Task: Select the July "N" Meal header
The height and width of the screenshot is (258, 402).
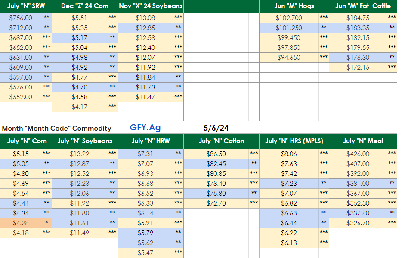Action: pyautogui.click(x=363, y=141)
